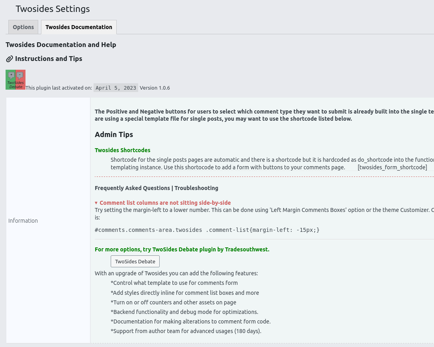
Task: Click the [twosides_form_shortcode] text
Action: (x=392, y=167)
